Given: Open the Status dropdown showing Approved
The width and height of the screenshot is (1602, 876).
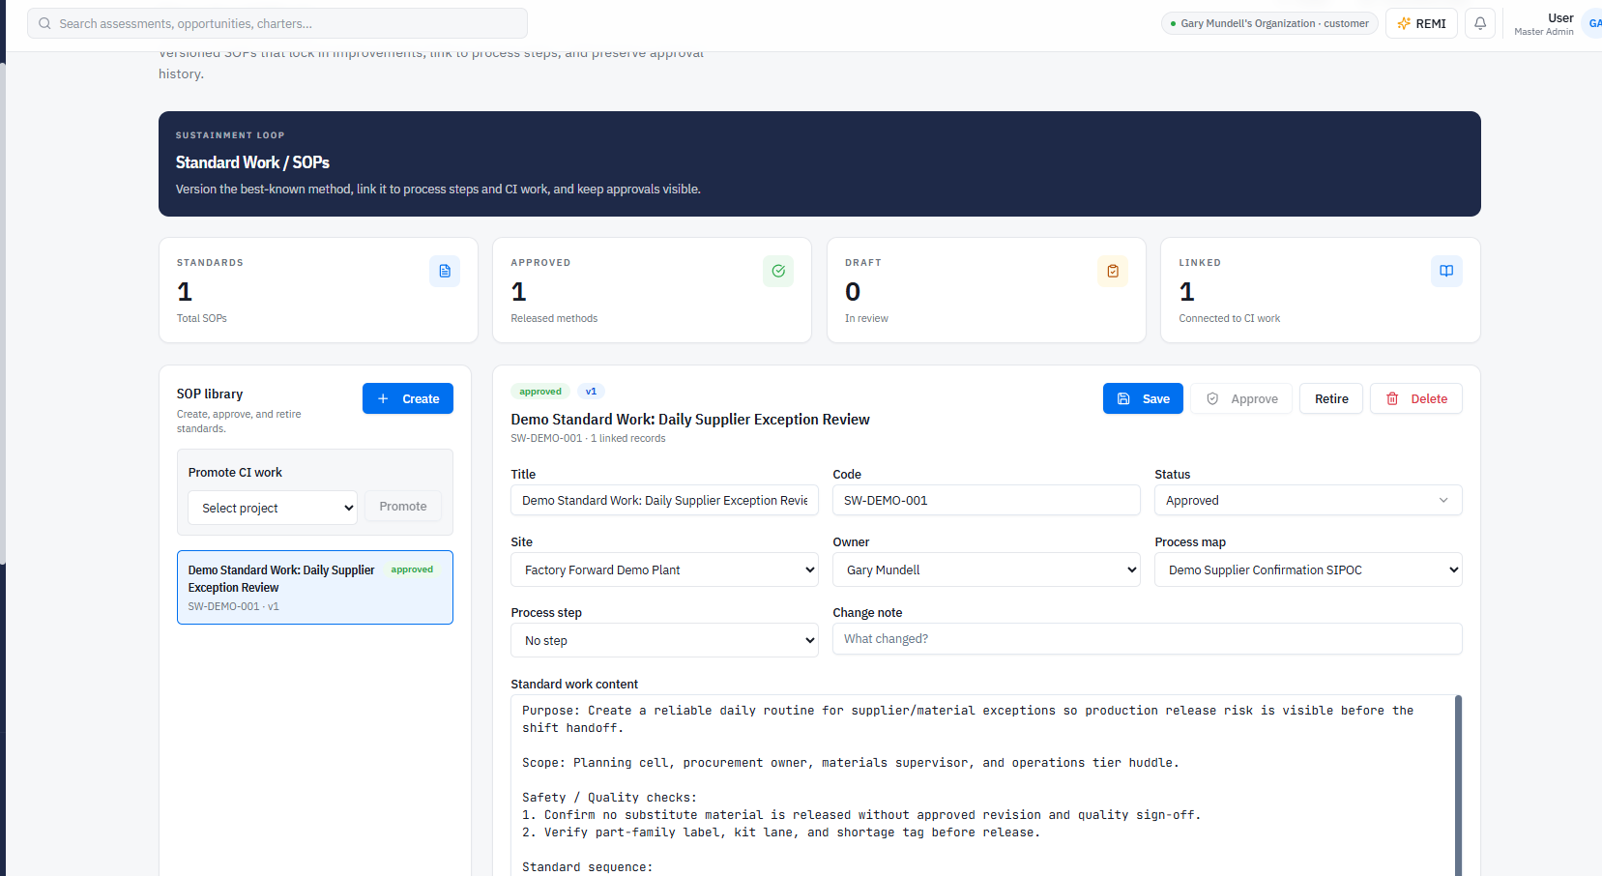Looking at the screenshot, I should (x=1308, y=500).
